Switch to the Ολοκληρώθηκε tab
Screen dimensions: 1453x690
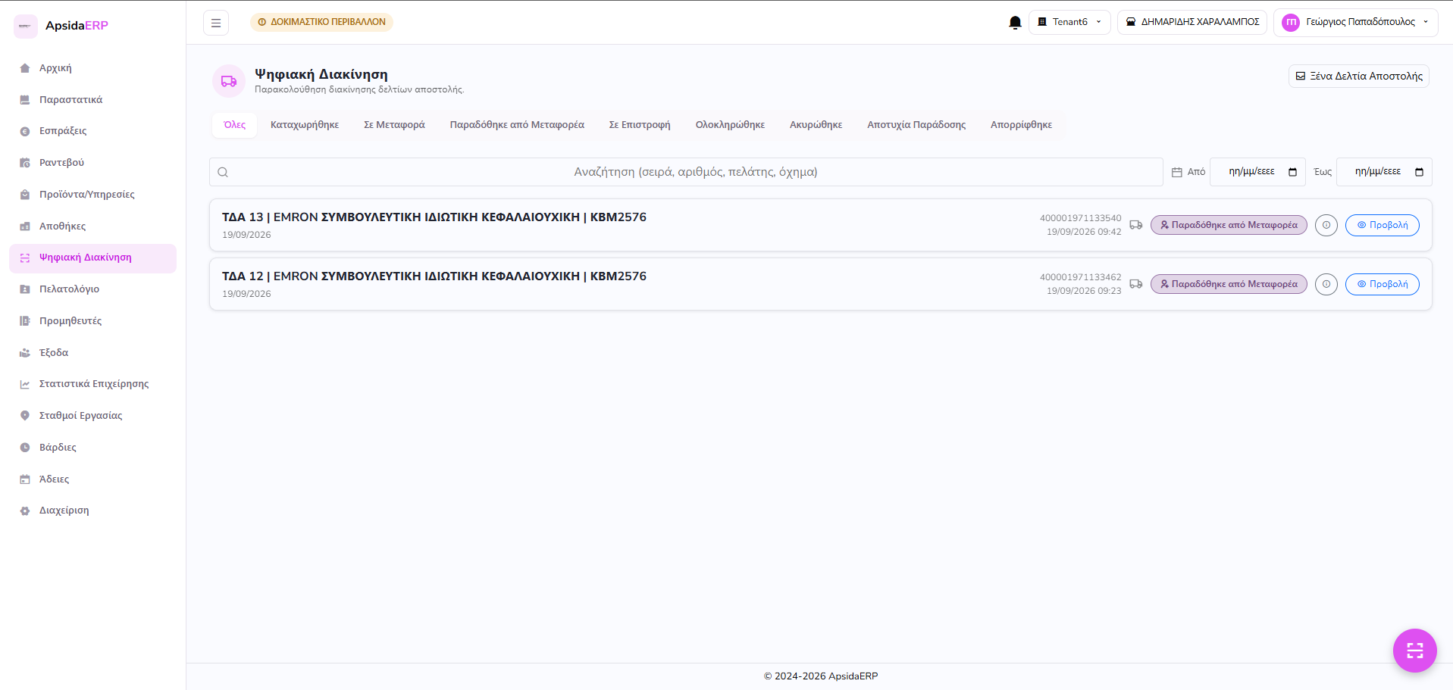(730, 125)
